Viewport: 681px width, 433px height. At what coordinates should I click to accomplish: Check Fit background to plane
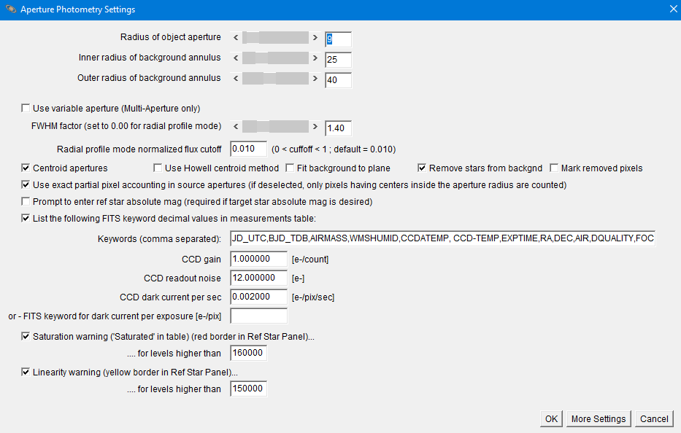coord(290,168)
